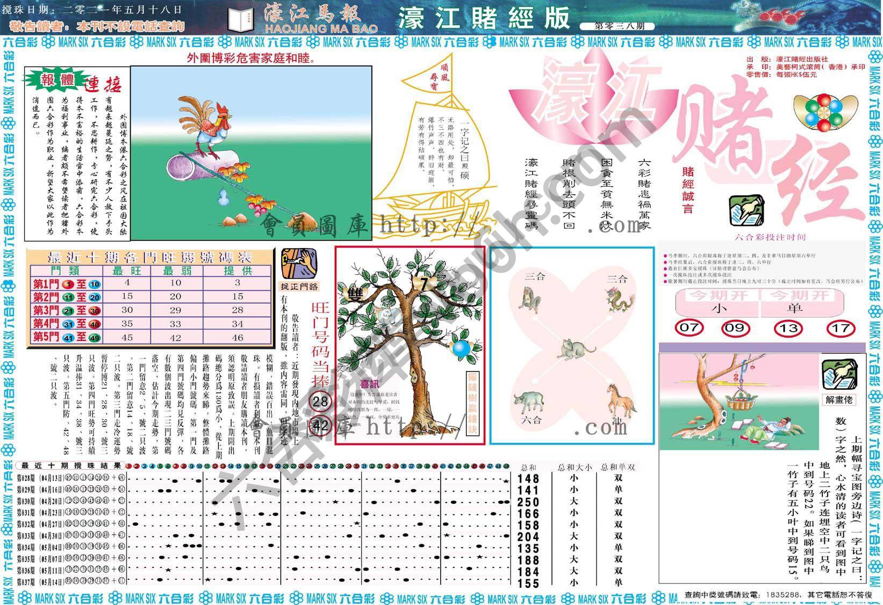
Task: Select circled number 17
Action: click(841, 328)
